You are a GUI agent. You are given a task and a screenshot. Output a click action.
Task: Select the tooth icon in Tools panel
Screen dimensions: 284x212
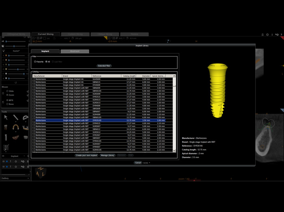coord(6,127)
